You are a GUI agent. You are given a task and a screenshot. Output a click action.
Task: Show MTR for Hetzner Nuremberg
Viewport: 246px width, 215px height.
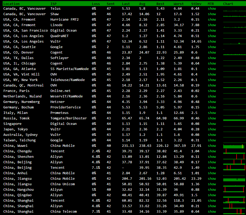tap(212, 102)
